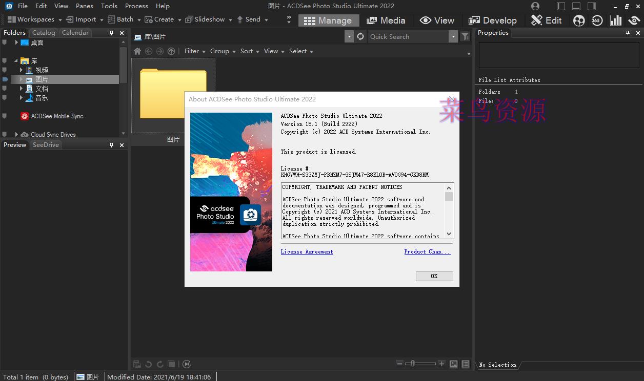Rotate the image left using bottom toolbar
Viewport: 644px width, 381px height.
pyautogui.click(x=149, y=364)
